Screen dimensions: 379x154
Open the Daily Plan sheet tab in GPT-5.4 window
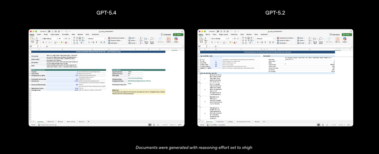click(x=51, y=122)
